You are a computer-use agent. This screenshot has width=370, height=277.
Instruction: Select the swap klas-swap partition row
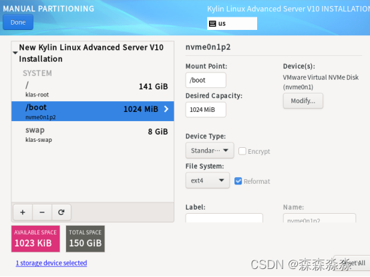[x=92, y=135]
